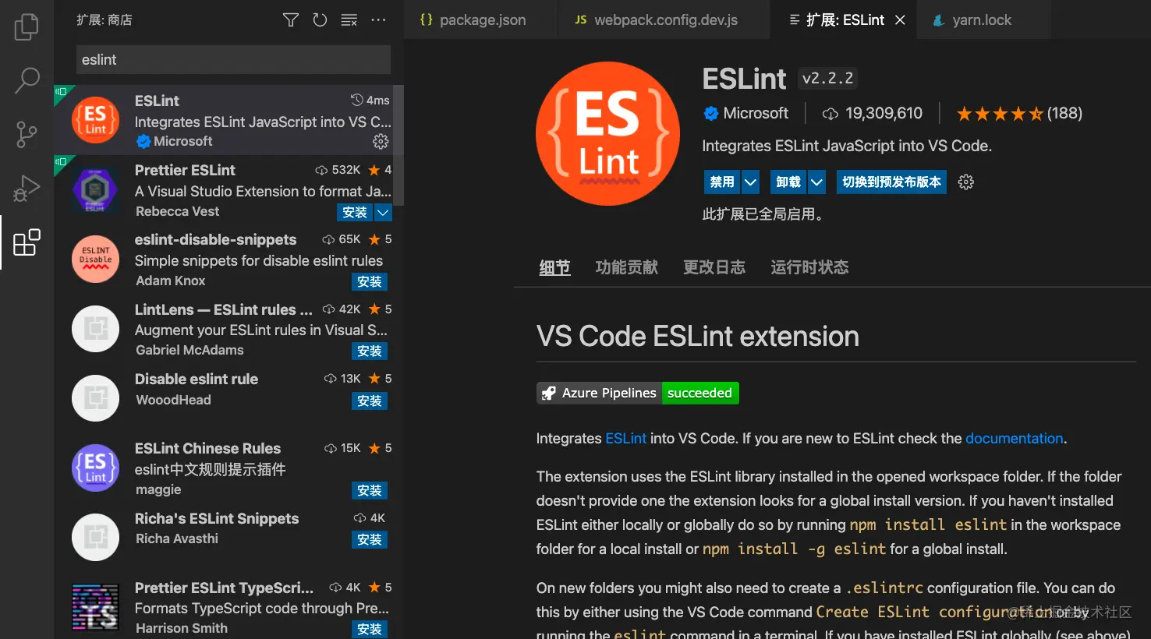Viewport: 1151px width, 639px height.
Task: Close the 扩展: ESLint tab
Action: pos(900,19)
